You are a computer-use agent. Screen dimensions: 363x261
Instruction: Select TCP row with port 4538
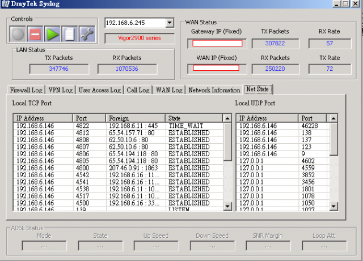(119, 189)
